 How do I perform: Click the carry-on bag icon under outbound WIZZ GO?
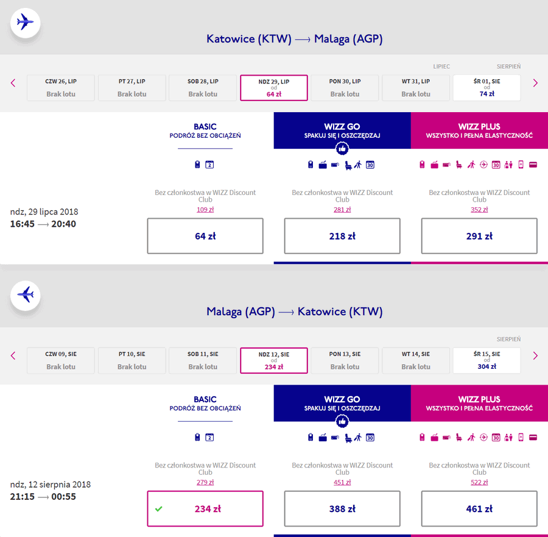coord(311,165)
